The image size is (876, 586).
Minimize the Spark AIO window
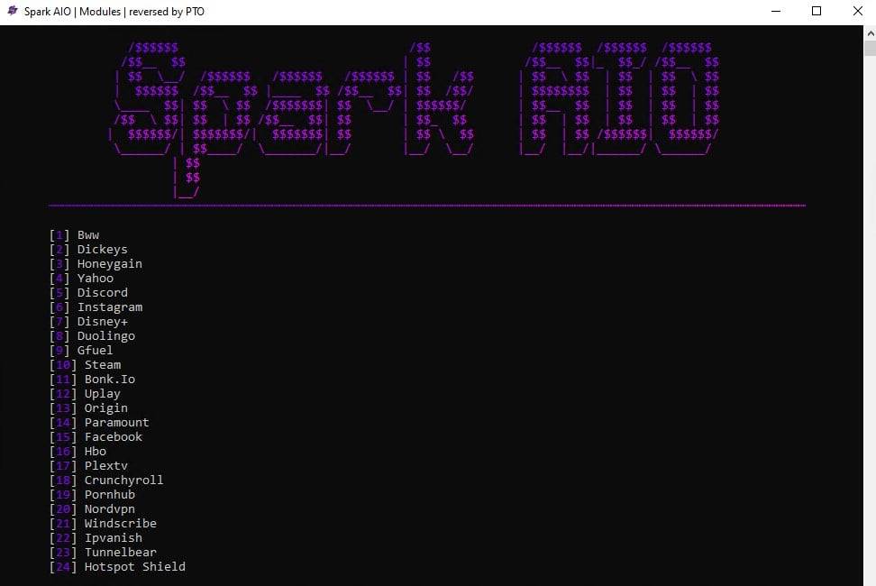click(x=775, y=11)
